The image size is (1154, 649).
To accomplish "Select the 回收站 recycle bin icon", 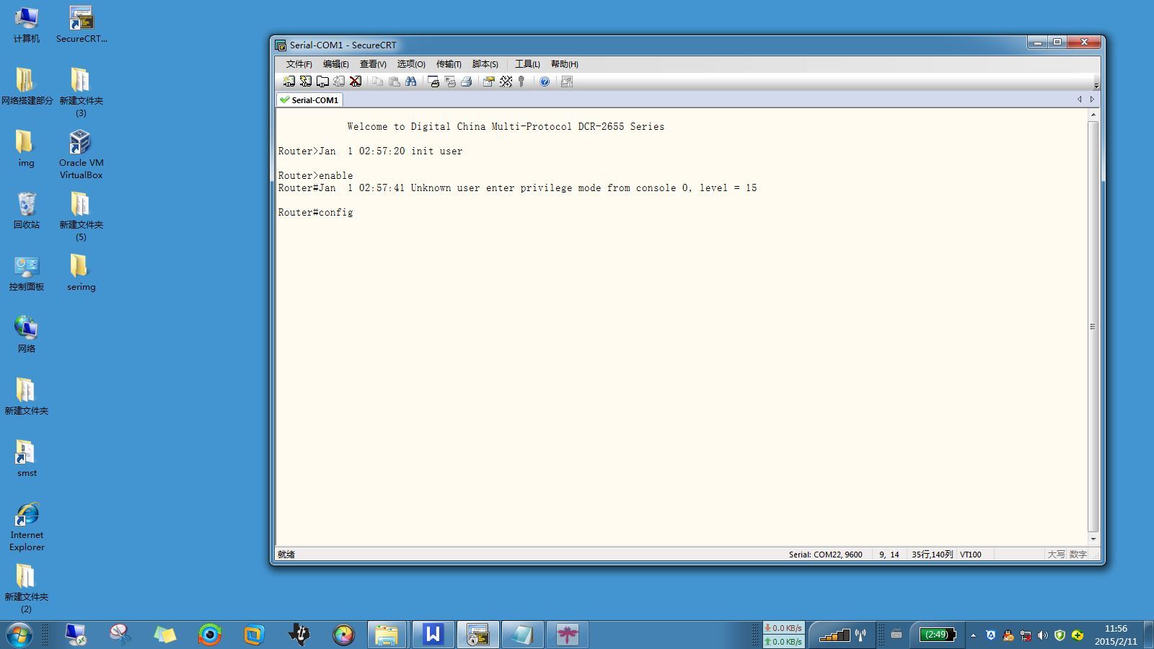I will click(27, 211).
